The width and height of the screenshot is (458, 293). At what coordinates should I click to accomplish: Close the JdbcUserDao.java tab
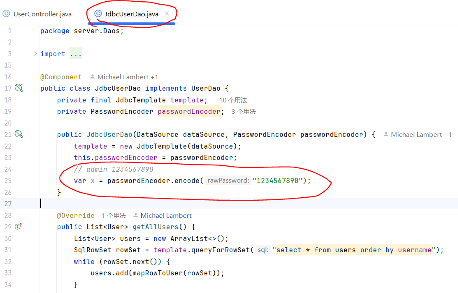tap(167, 13)
